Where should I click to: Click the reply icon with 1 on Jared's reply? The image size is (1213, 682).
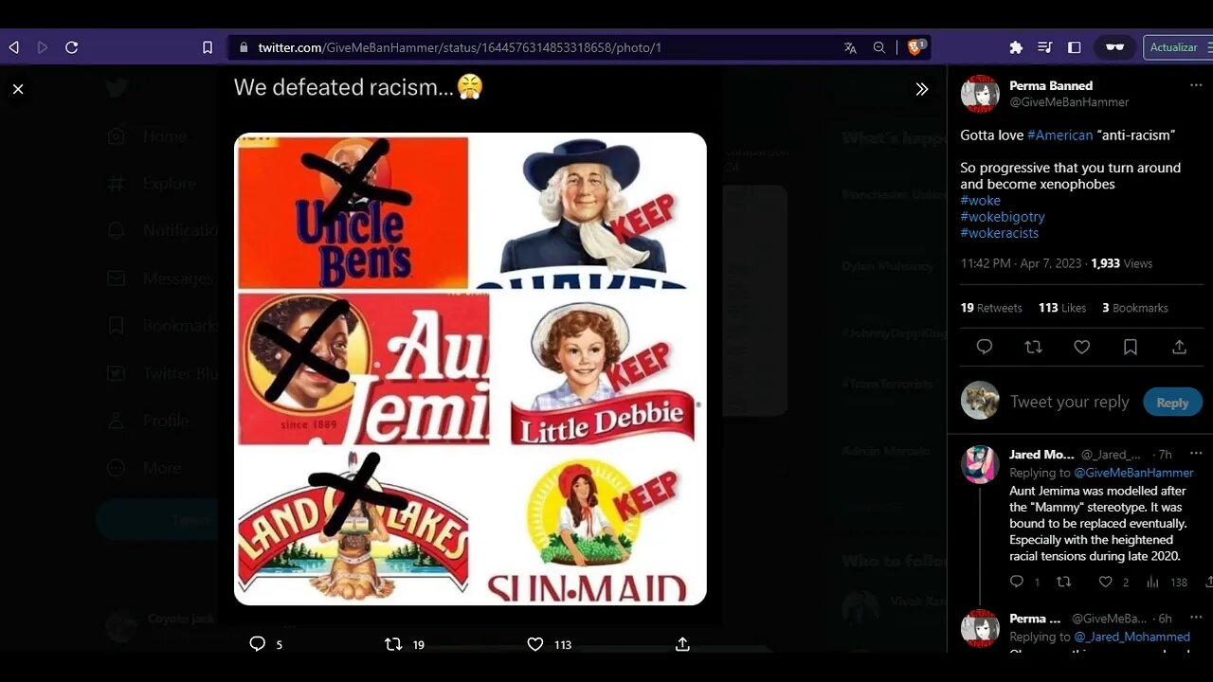point(1017,582)
